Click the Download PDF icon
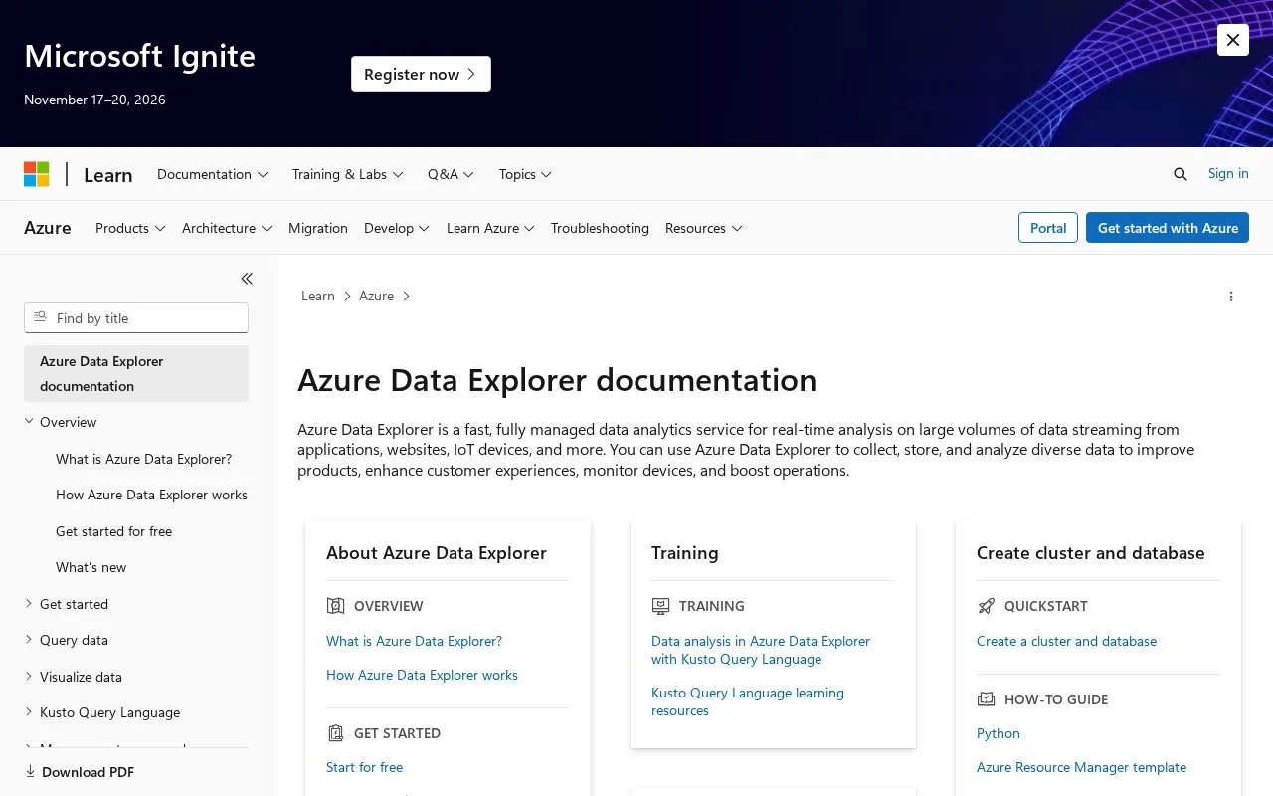The height and width of the screenshot is (796, 1273). pyautogui.click(x=30, y=772)
